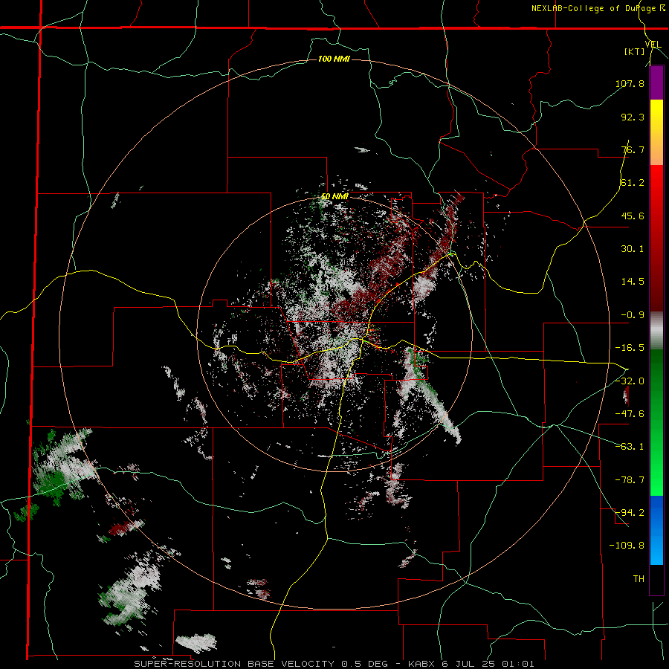This screenshot has width=669, height=669.
Task: Click the red segment of velocity color bar
Action: point(656,238)
